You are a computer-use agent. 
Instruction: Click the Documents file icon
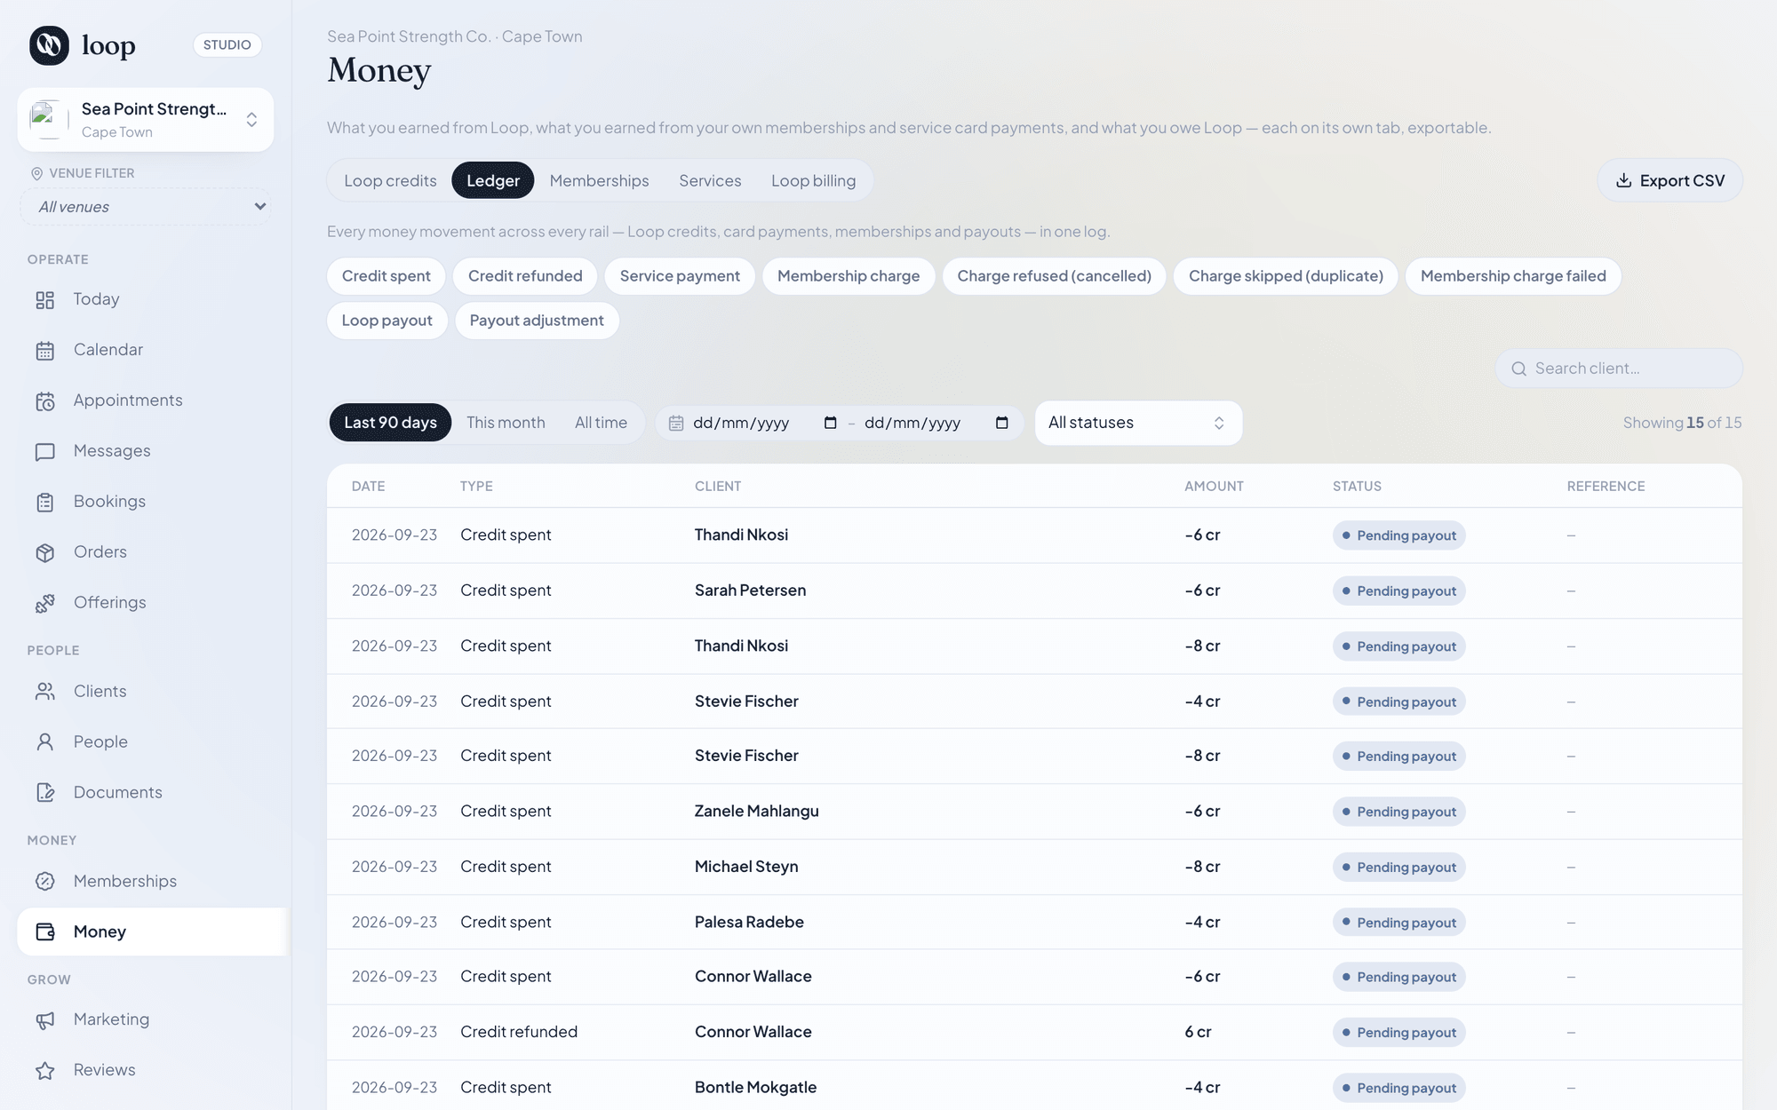(45, 793)
